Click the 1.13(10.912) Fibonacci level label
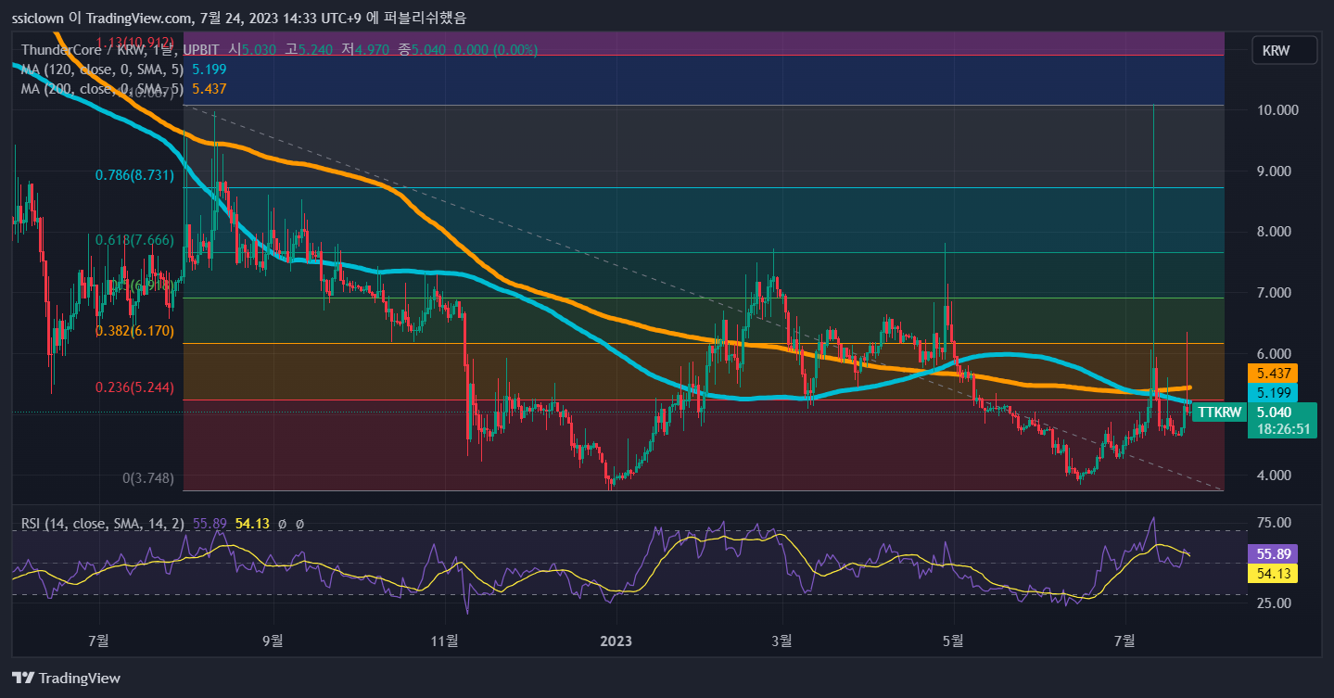The width and height of the screenshot is (1334, 698). (x=135, y=42)
